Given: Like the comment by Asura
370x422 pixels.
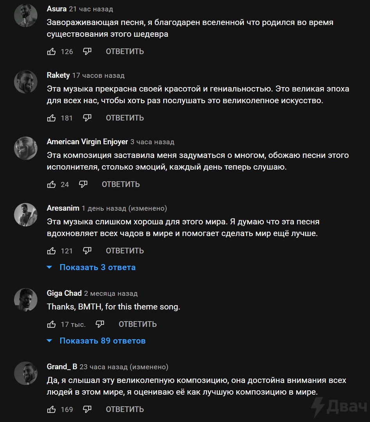Looking at the screenshot, I should coord(52,52).
